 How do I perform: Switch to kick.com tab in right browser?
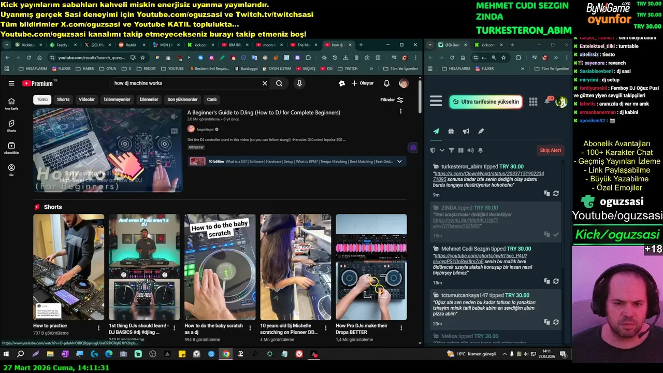pyautogui.click(x=488, y=45)
